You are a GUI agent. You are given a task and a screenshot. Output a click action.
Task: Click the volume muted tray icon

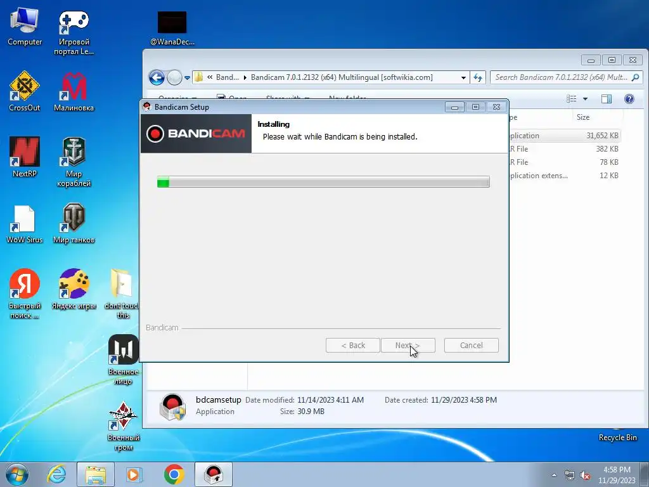pyautogui.click(x=585, y=476)
